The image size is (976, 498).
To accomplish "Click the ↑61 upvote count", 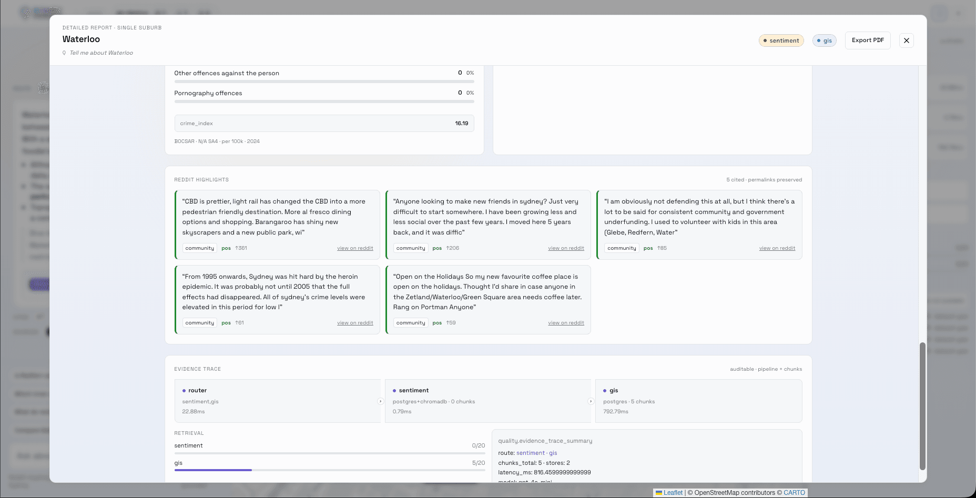I will [x=239, y=323].
